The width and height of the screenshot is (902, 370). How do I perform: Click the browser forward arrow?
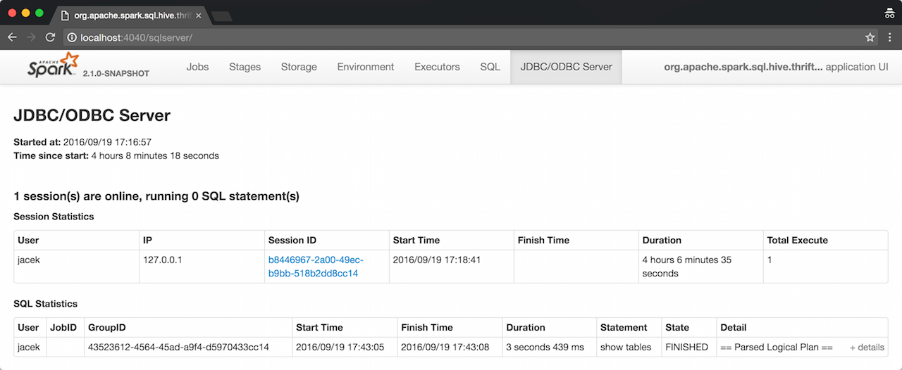(31, 37)
